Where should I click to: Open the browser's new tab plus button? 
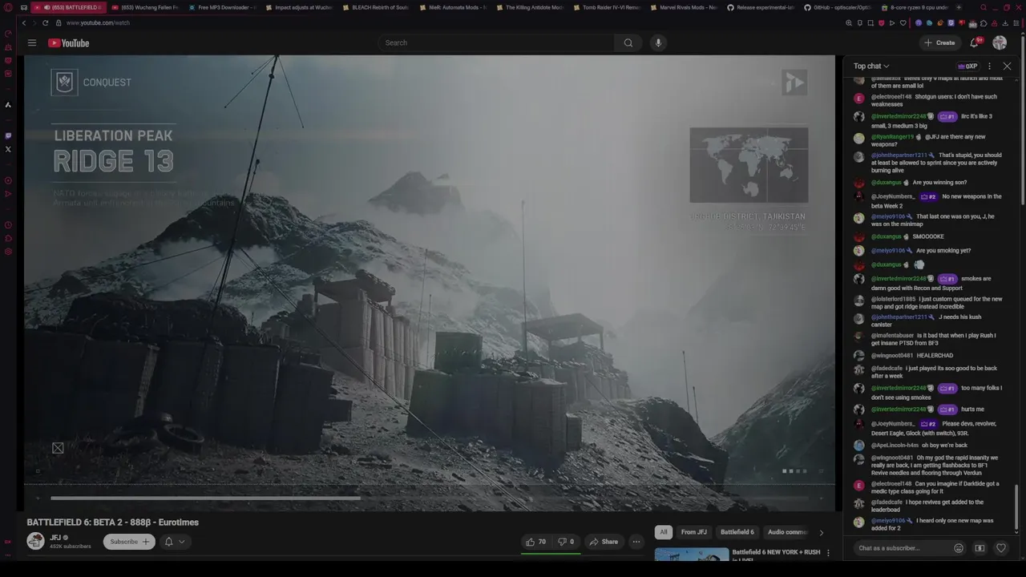tap(959, 7)
